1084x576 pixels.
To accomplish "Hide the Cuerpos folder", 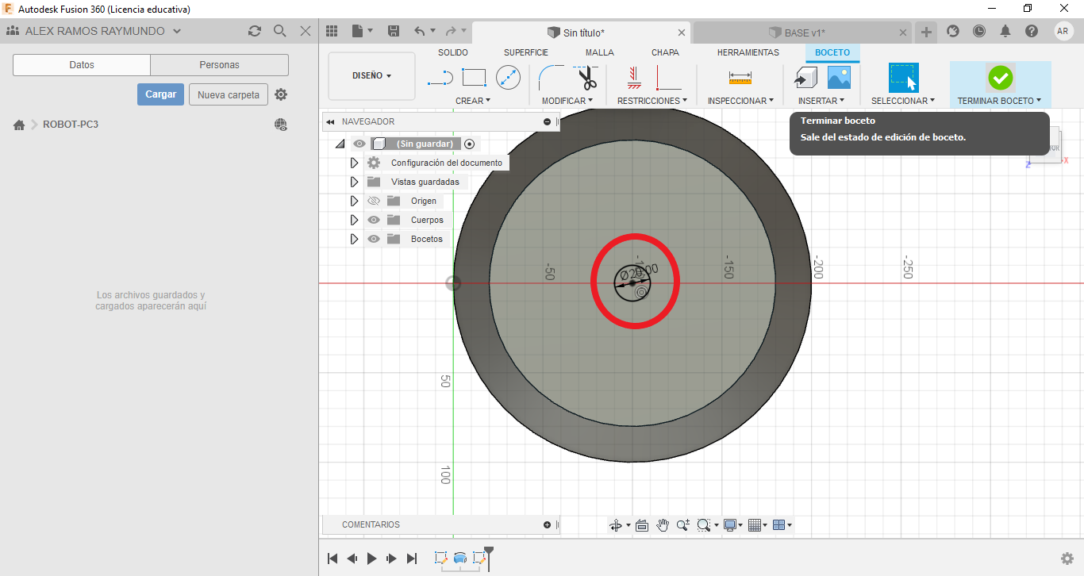I will coord(374,220).
